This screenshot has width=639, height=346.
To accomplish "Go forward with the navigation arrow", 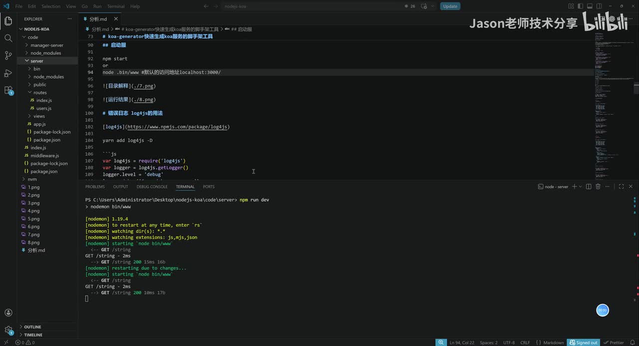I will (x=216, y=6).
